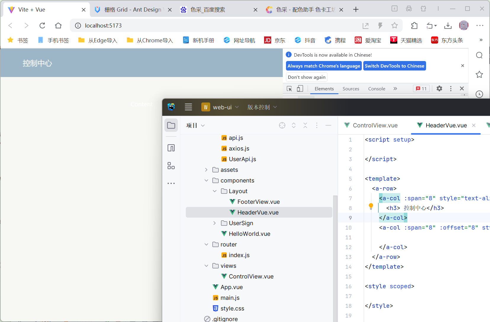The width and height of the screenshot is (490, 322).
Task: Collapse the views folder
Action: (206, 266)
